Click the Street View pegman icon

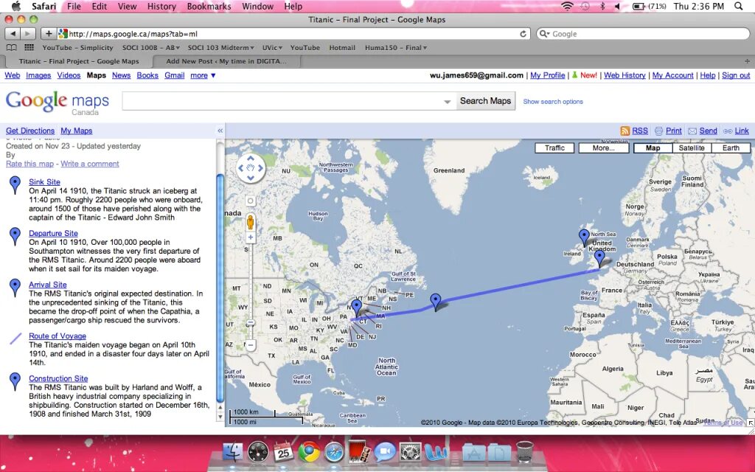point(251,222)
